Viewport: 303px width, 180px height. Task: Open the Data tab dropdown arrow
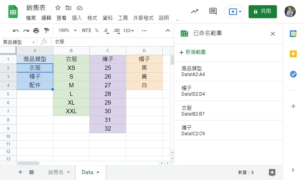(x=98, y=172)
